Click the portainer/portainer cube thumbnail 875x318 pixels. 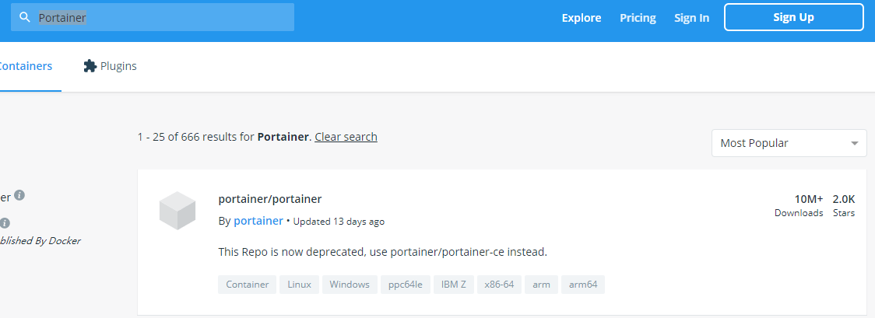coord(177,211)
